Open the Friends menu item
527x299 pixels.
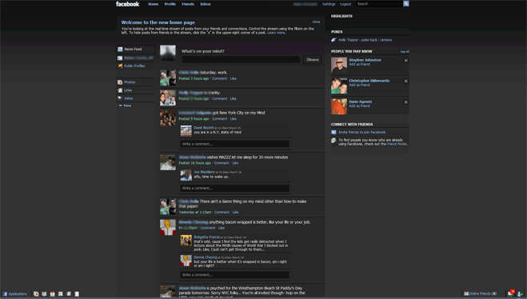[188, 4]
